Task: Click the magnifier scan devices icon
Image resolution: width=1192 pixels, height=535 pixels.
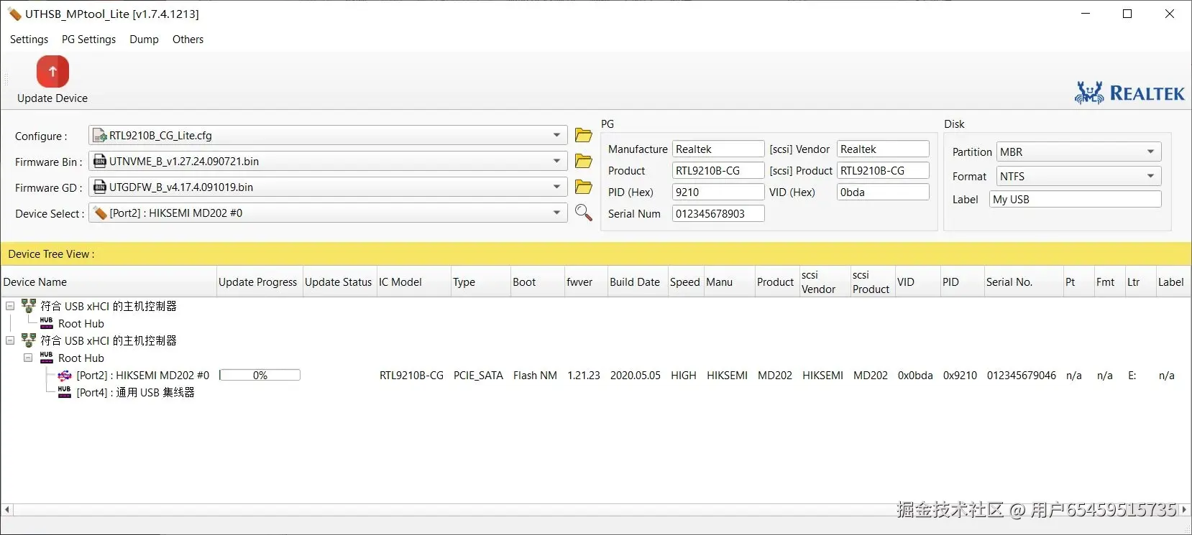Action: [x=584, y=213]
